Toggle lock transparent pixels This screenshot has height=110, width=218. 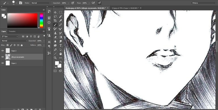coord(7,45)
